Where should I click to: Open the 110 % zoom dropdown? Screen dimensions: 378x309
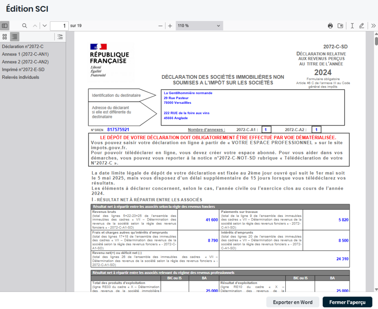pos(199,26)
